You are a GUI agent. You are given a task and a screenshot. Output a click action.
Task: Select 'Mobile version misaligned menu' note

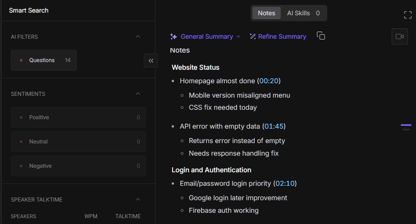[239, 95]
